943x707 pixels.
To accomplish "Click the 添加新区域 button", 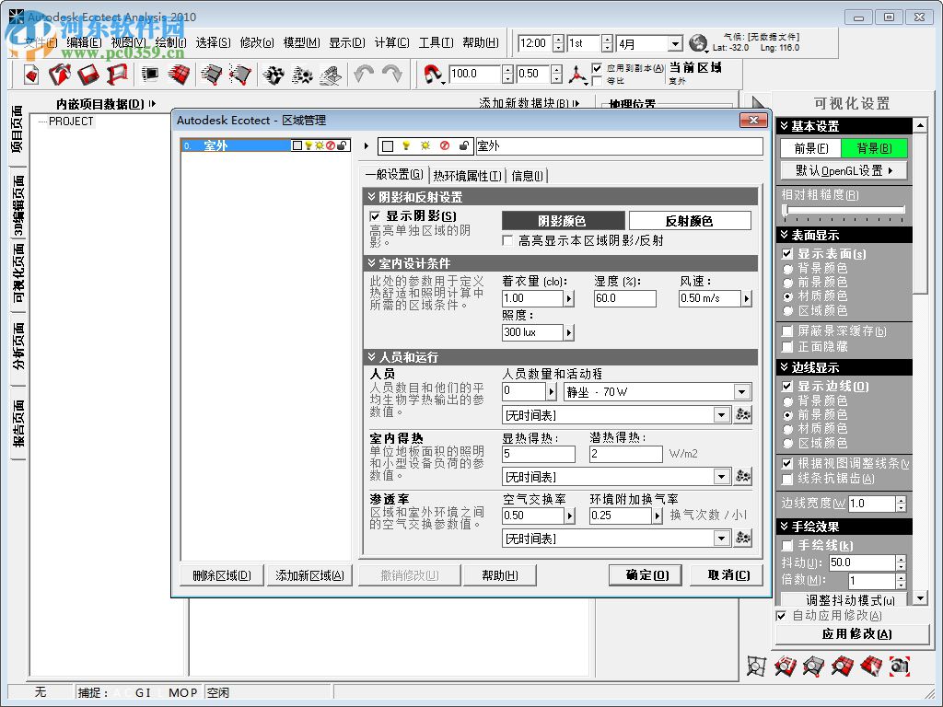I will (309, 575).
